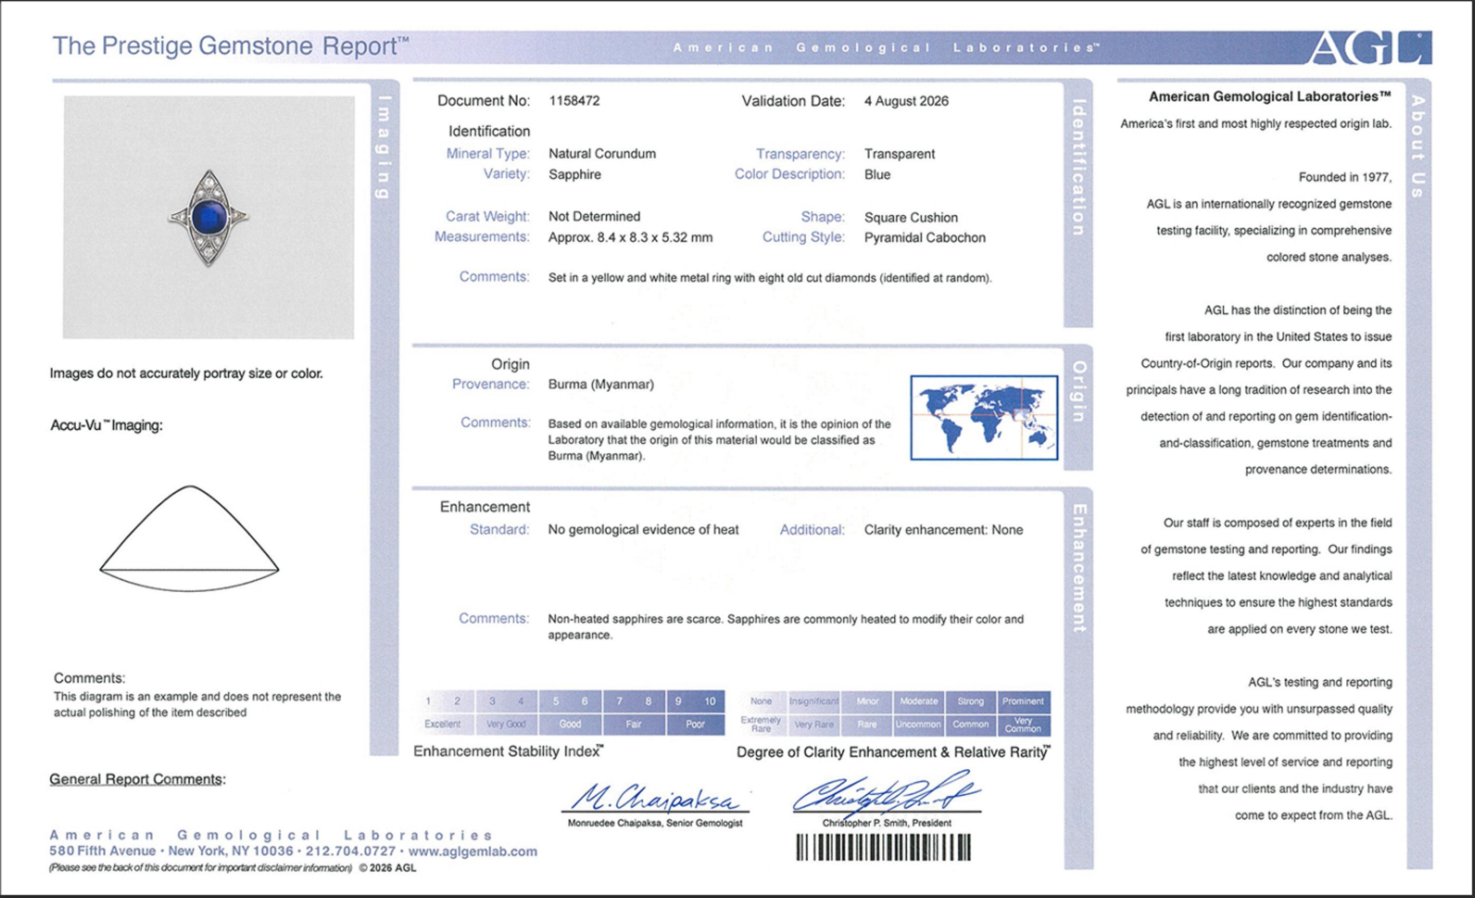Click the 'Moderate' clarity enhancement cell
1475x898 pixels.
click(x=919, y=701)
